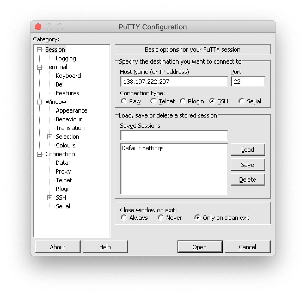Open the Session category
The width and height of the screenshot is (306, 296).
pos(55,50)
